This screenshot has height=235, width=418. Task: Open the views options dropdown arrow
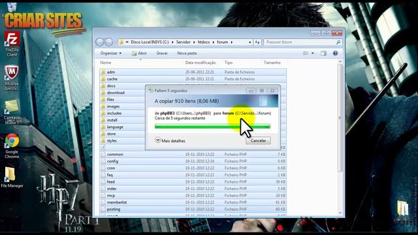(312, 54)
